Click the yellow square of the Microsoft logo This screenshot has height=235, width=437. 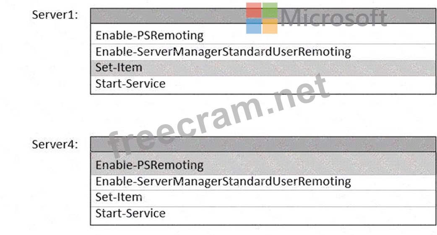pyautogui.click(x=270, y=26)
